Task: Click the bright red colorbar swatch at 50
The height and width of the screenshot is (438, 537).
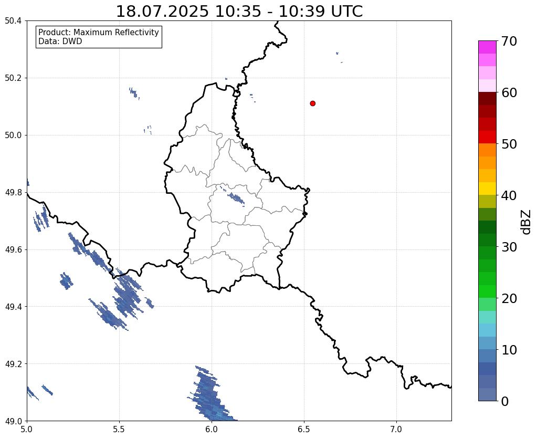Action: click(x=487, y=137)
